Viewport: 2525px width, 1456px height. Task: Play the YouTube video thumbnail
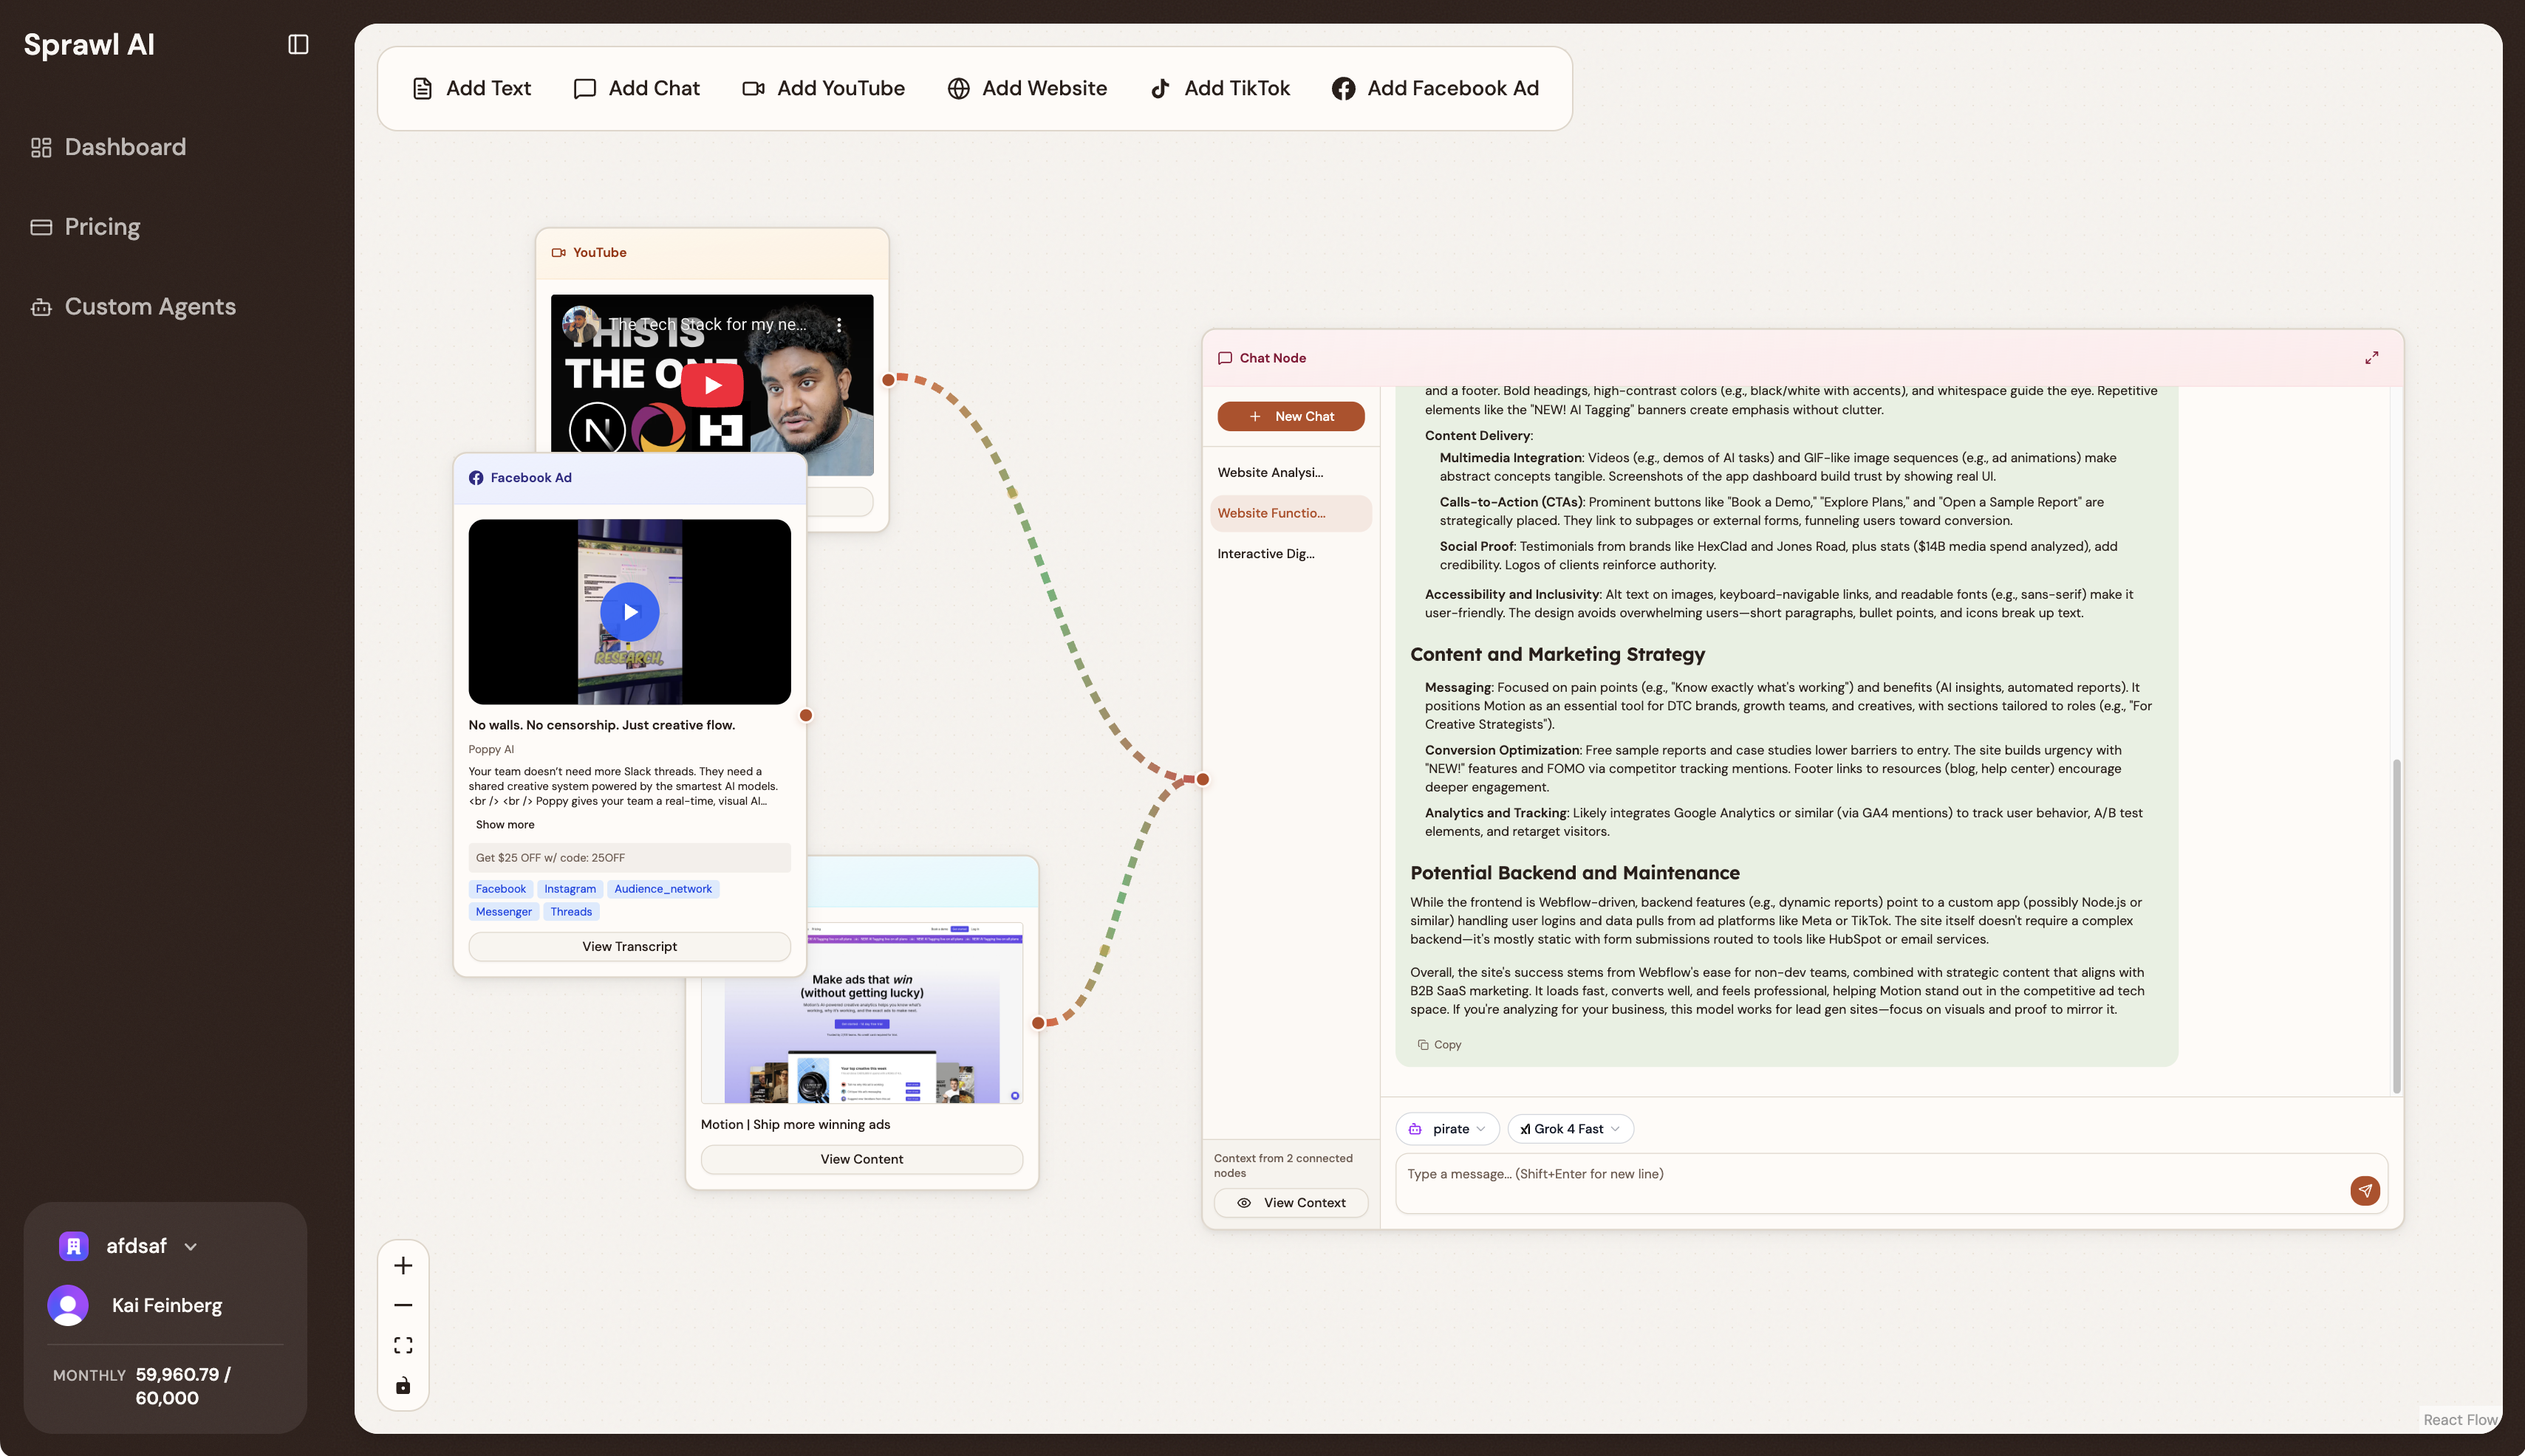[712, 385]
